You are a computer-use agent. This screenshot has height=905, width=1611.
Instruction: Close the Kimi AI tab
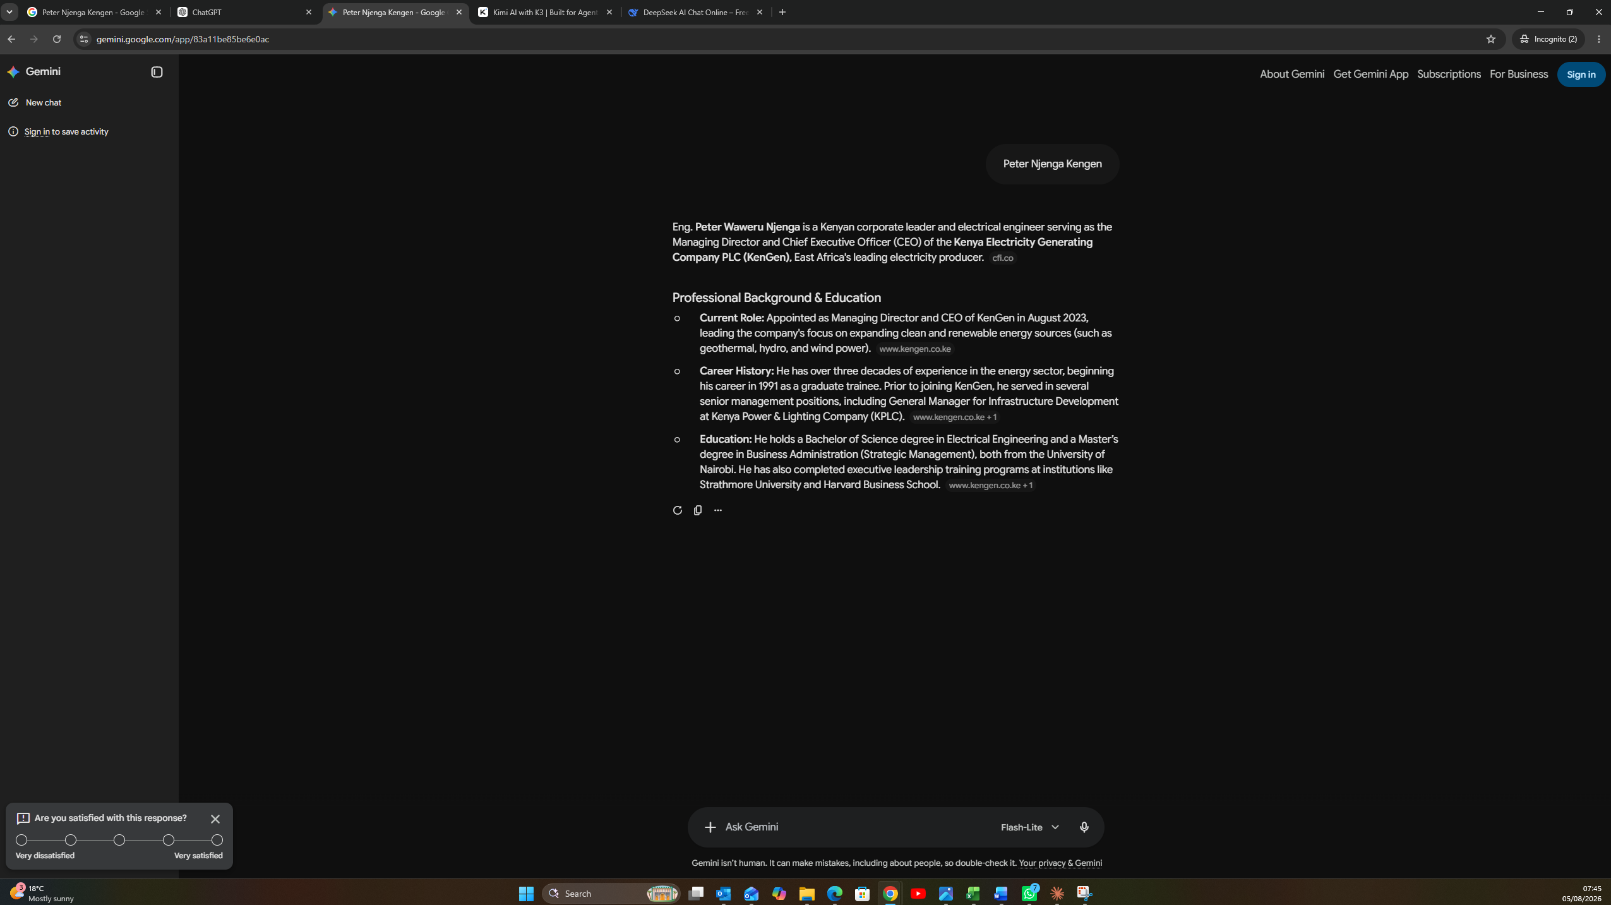pyautogui.click(x=609, y=12)
